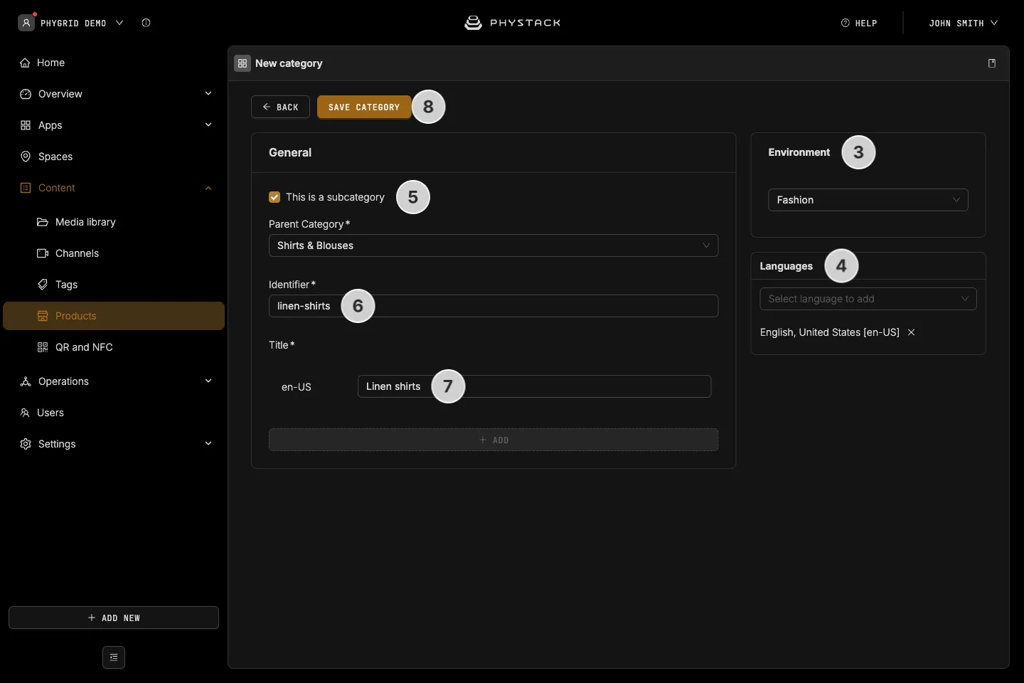Remove English, United States language with X
The width and height of the screenshot is (1024, 683).
click(x=911, y=332)
